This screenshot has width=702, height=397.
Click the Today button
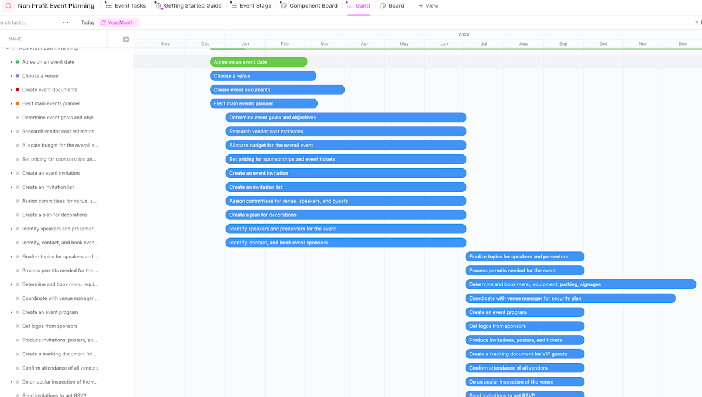pyautogui.click(x=87, y=22)
